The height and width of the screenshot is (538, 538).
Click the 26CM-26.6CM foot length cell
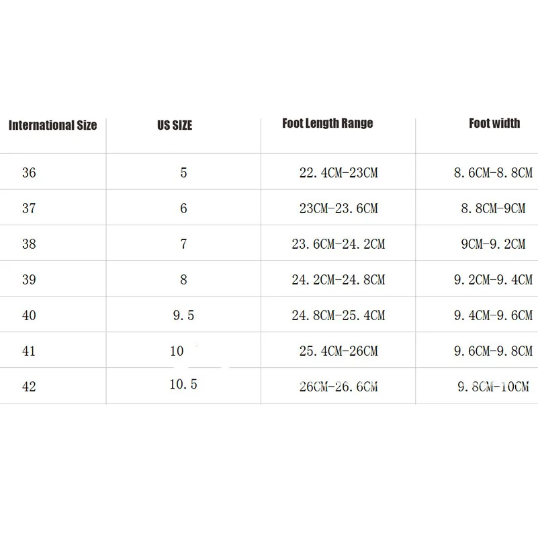tap(339, 387)
